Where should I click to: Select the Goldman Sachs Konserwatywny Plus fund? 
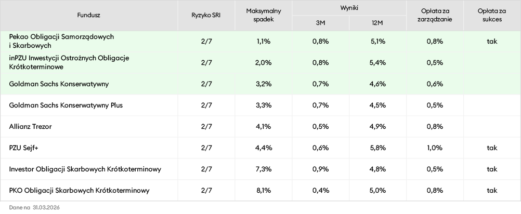pos(66,105)
